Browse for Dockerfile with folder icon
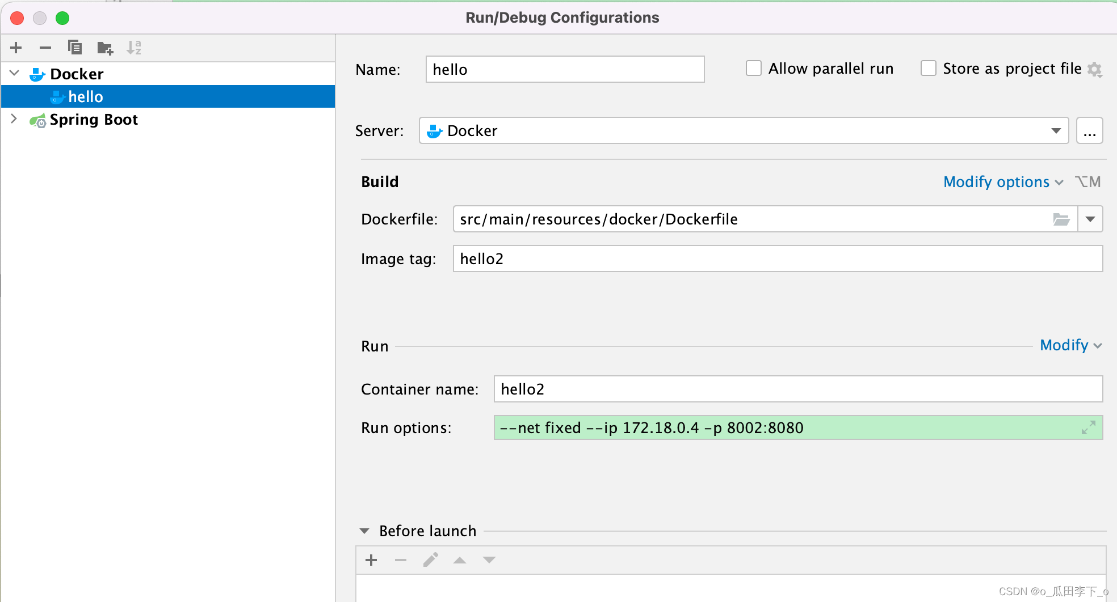1117x602 pixels. pyautogui.click(x=1061, y=219)
